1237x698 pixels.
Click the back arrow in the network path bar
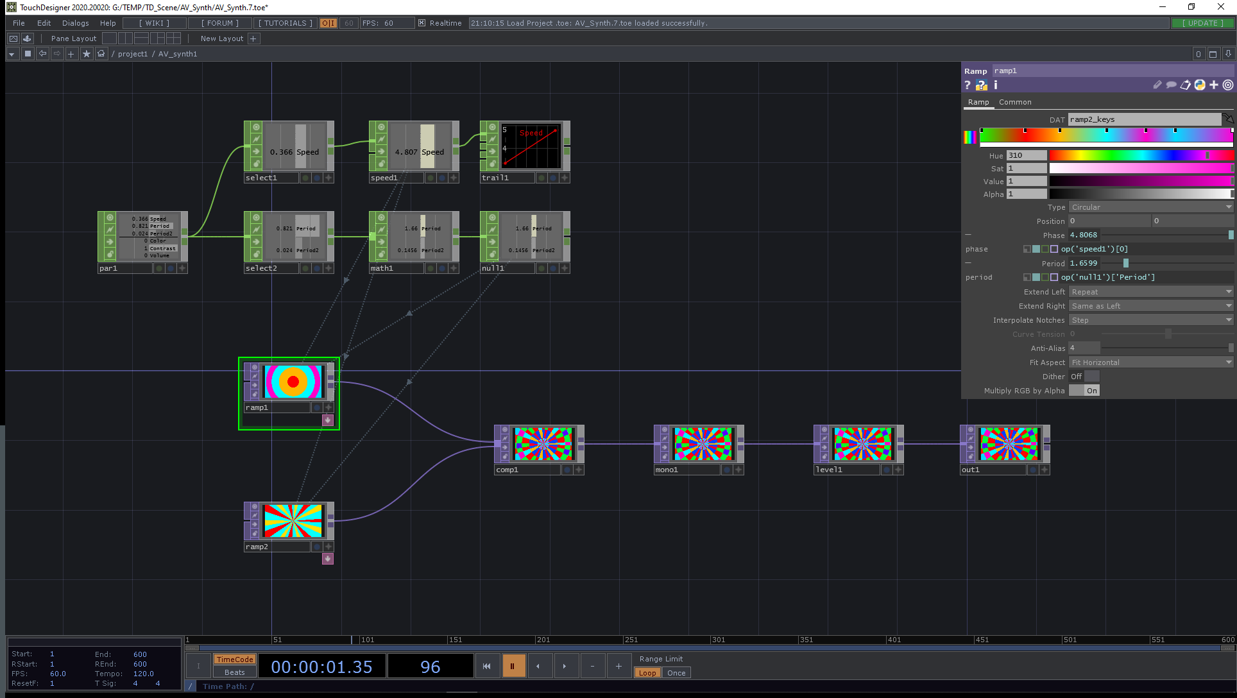[x=42, y=54]
